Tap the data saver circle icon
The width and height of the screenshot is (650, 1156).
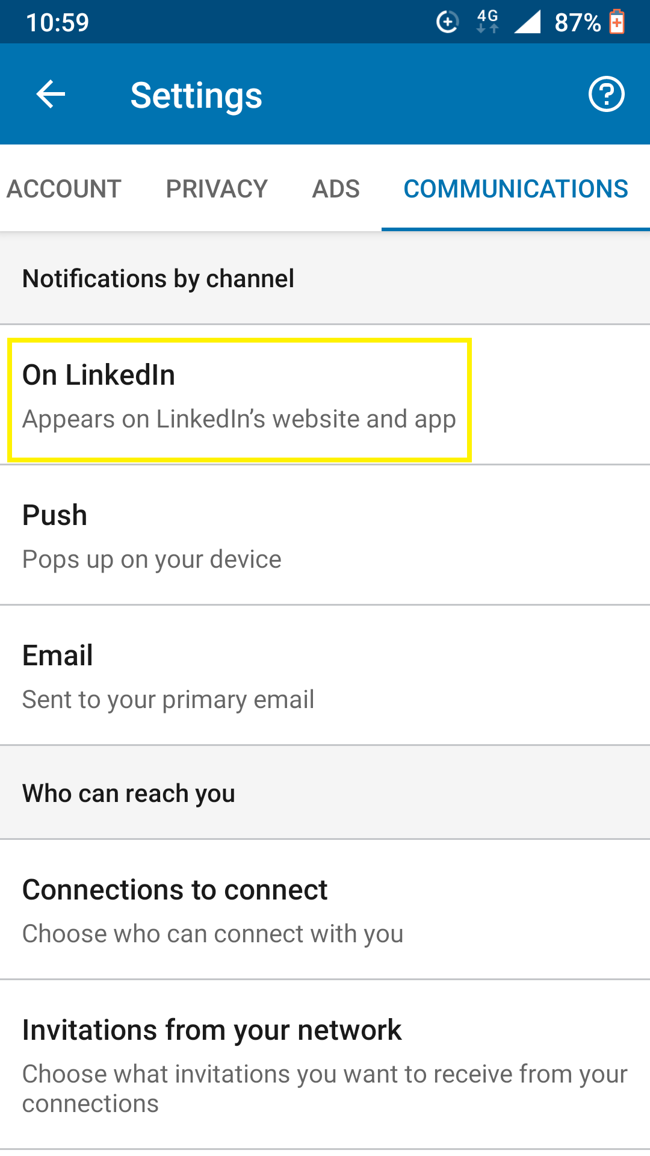pyautogui.click(x=447, y=22)
